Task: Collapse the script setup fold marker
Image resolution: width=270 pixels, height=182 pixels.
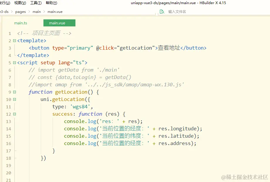Action: click(14, 63)
